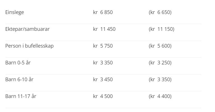The image size is (215, 112).
Task: Click the word bufellesskap in third row
Action: tap(39, 46)
